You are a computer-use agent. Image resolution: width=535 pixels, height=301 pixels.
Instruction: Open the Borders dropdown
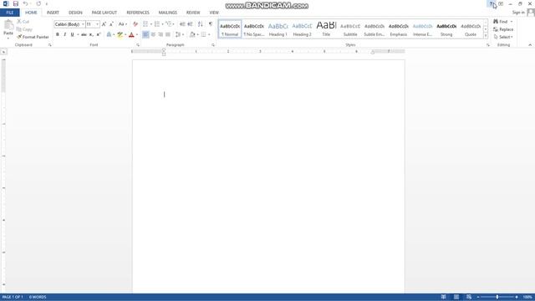click(x=209, y=34)
